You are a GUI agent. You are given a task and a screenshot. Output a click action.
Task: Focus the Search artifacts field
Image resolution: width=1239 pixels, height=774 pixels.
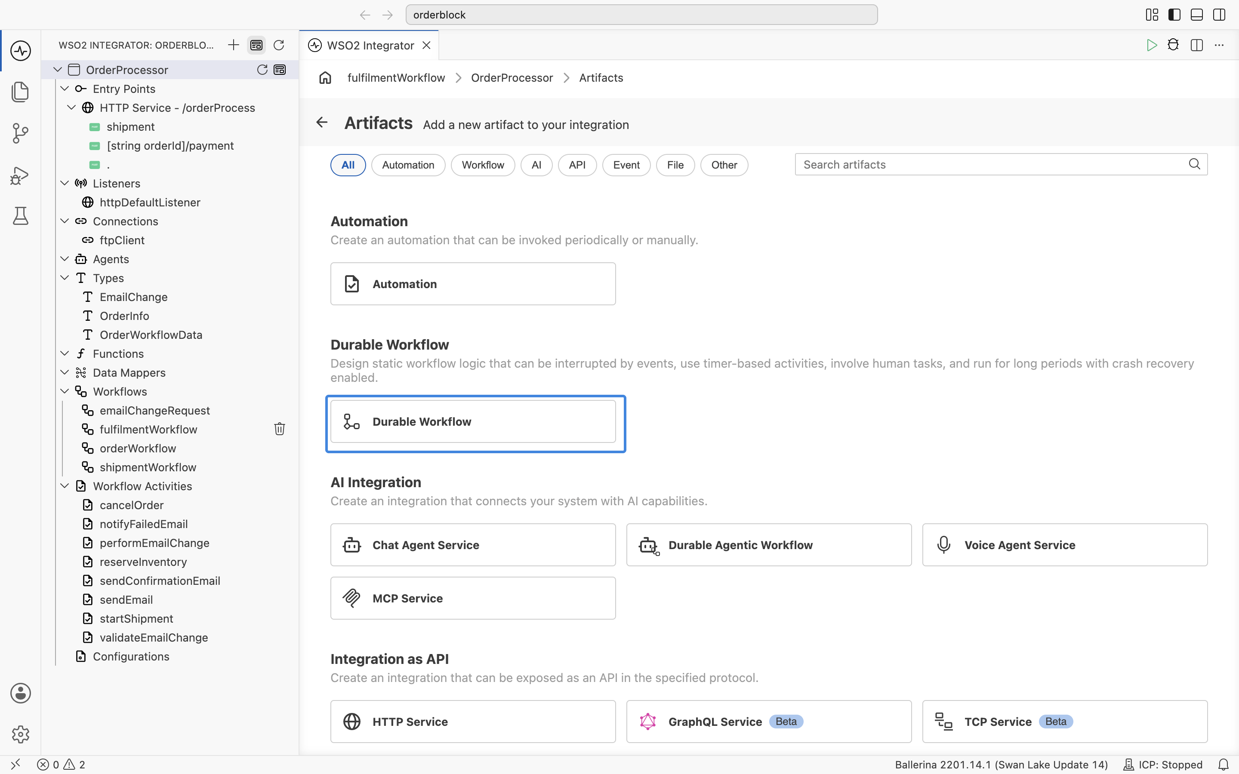(x=1001, y=164)
